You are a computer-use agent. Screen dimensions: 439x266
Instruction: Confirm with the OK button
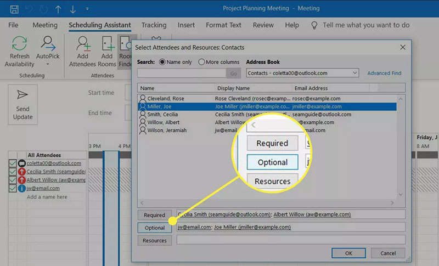click(x=348, y=253)
